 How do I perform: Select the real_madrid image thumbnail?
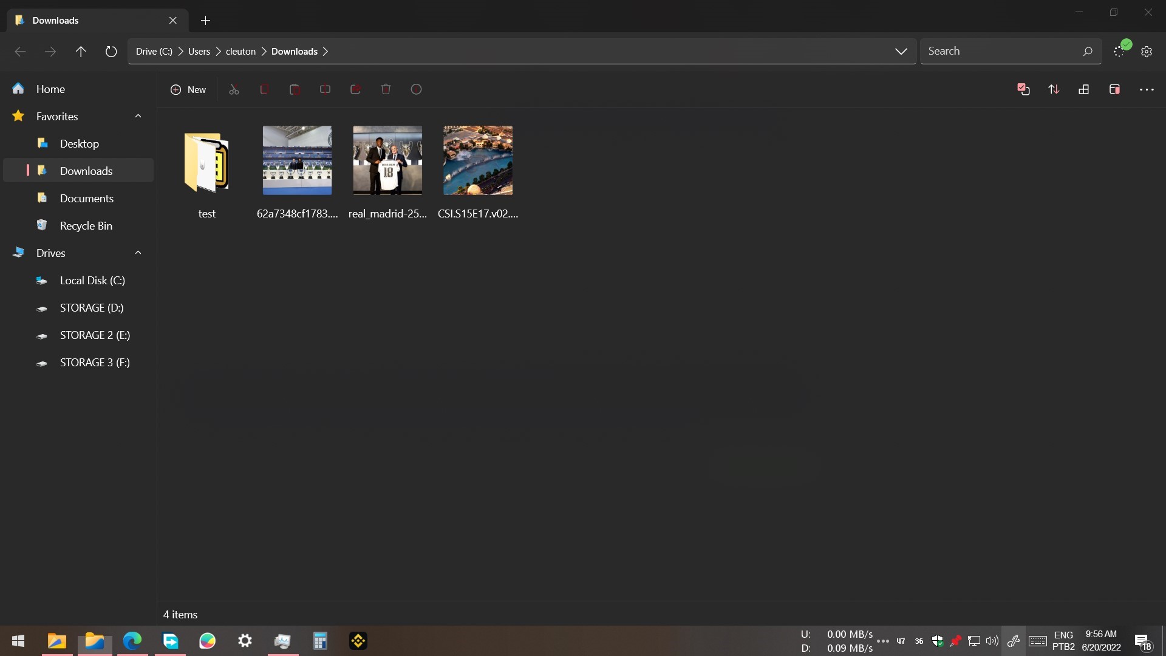(x=387, y=160)
